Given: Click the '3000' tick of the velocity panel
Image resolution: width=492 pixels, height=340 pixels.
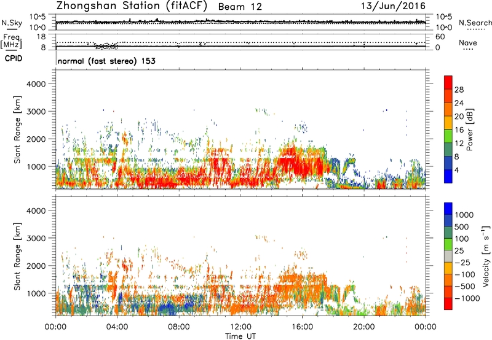Looking at the screenshot, I should click(36, 238).
